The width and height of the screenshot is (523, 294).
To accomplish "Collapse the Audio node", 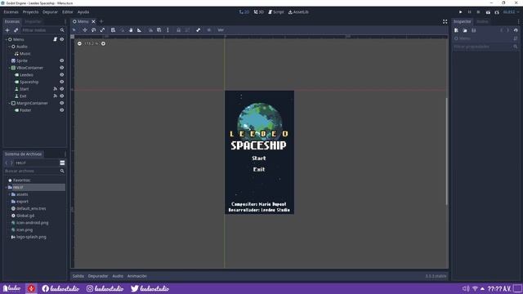I will click(x=10, y=47).
